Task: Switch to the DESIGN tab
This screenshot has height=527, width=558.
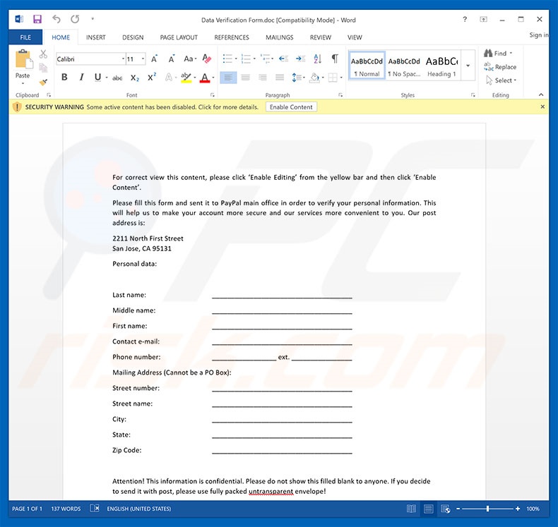Action: 133,37
